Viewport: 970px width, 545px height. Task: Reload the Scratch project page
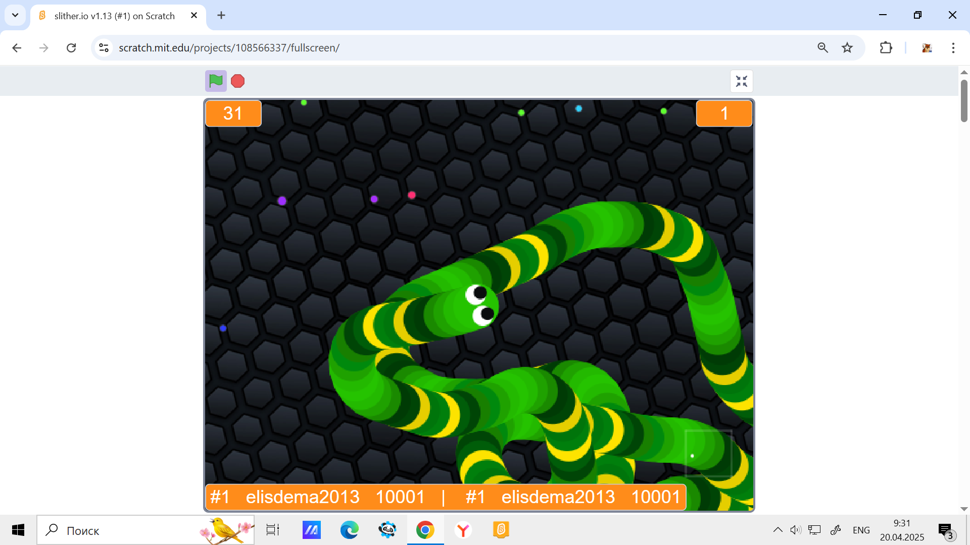71,47
